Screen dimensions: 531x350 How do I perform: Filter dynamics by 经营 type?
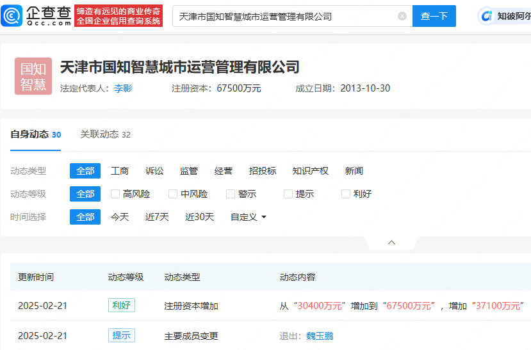coord(223,171)
